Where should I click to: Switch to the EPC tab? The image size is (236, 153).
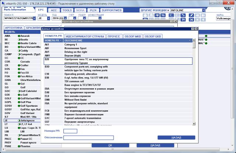point(41,10)
